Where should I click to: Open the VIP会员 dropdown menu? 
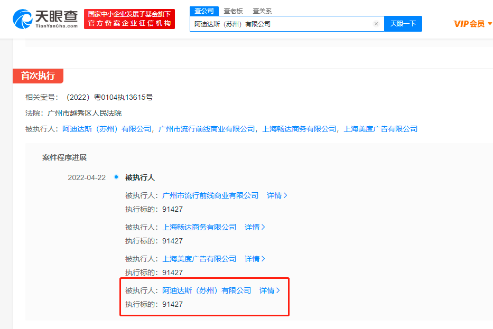[472, 24]
